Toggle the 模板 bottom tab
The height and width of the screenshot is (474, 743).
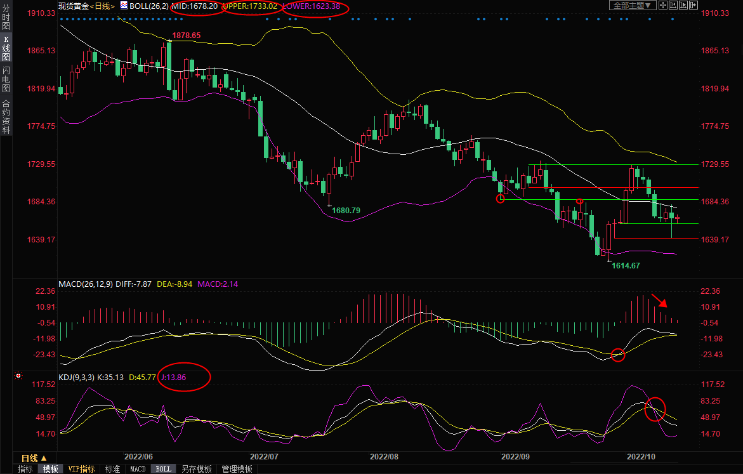(x=50, y=470)
